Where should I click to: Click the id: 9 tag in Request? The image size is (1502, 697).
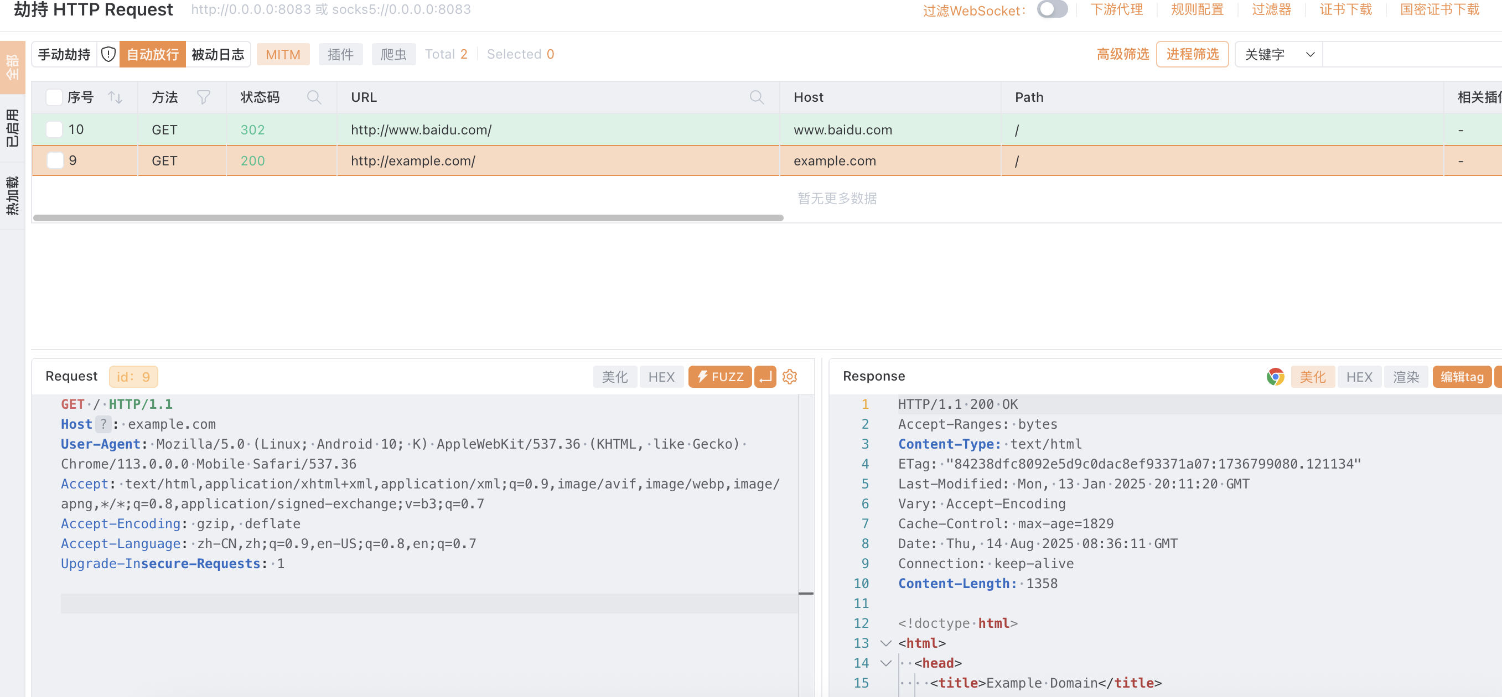[133, 377]
